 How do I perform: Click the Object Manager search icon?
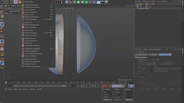[x=174, y=1]
